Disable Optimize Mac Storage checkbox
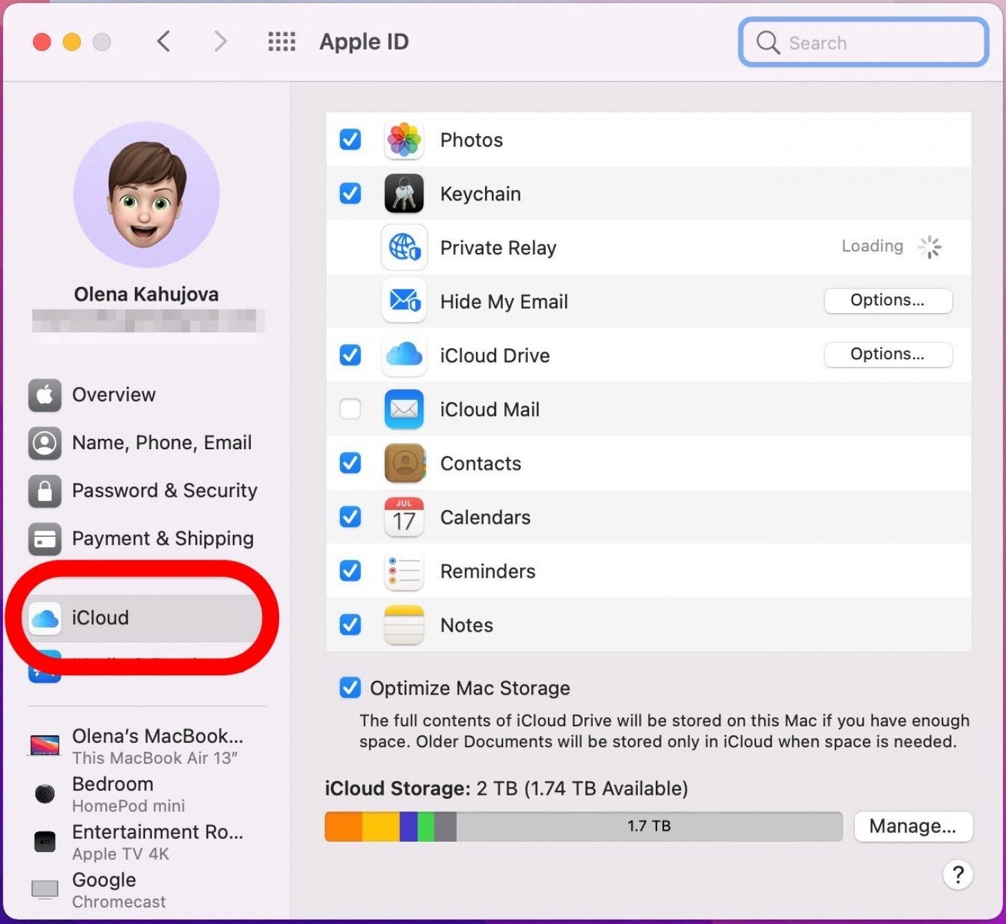 click(x=350, y=688)
